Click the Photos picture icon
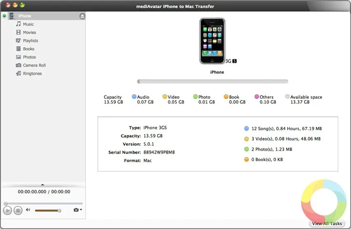 tap(18, 57)
